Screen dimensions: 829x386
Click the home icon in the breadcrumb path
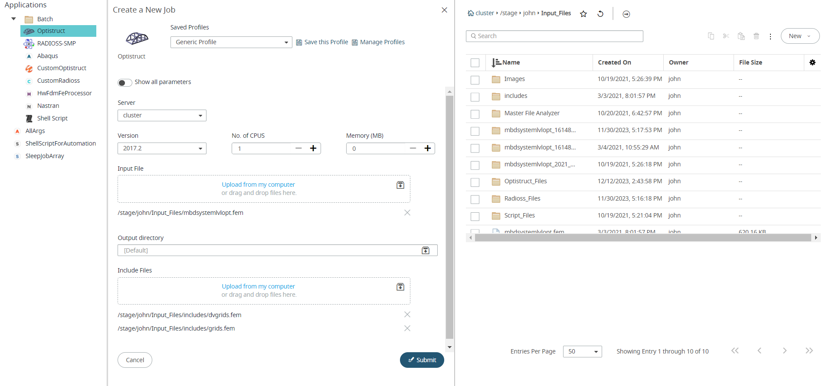(471, 13)
